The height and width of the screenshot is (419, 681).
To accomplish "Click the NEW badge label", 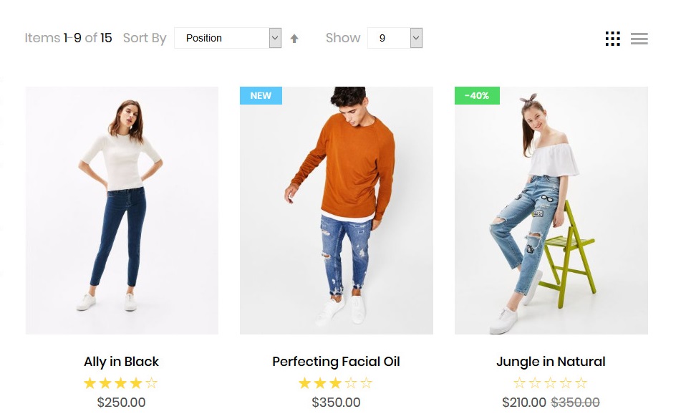I will 261,95.
